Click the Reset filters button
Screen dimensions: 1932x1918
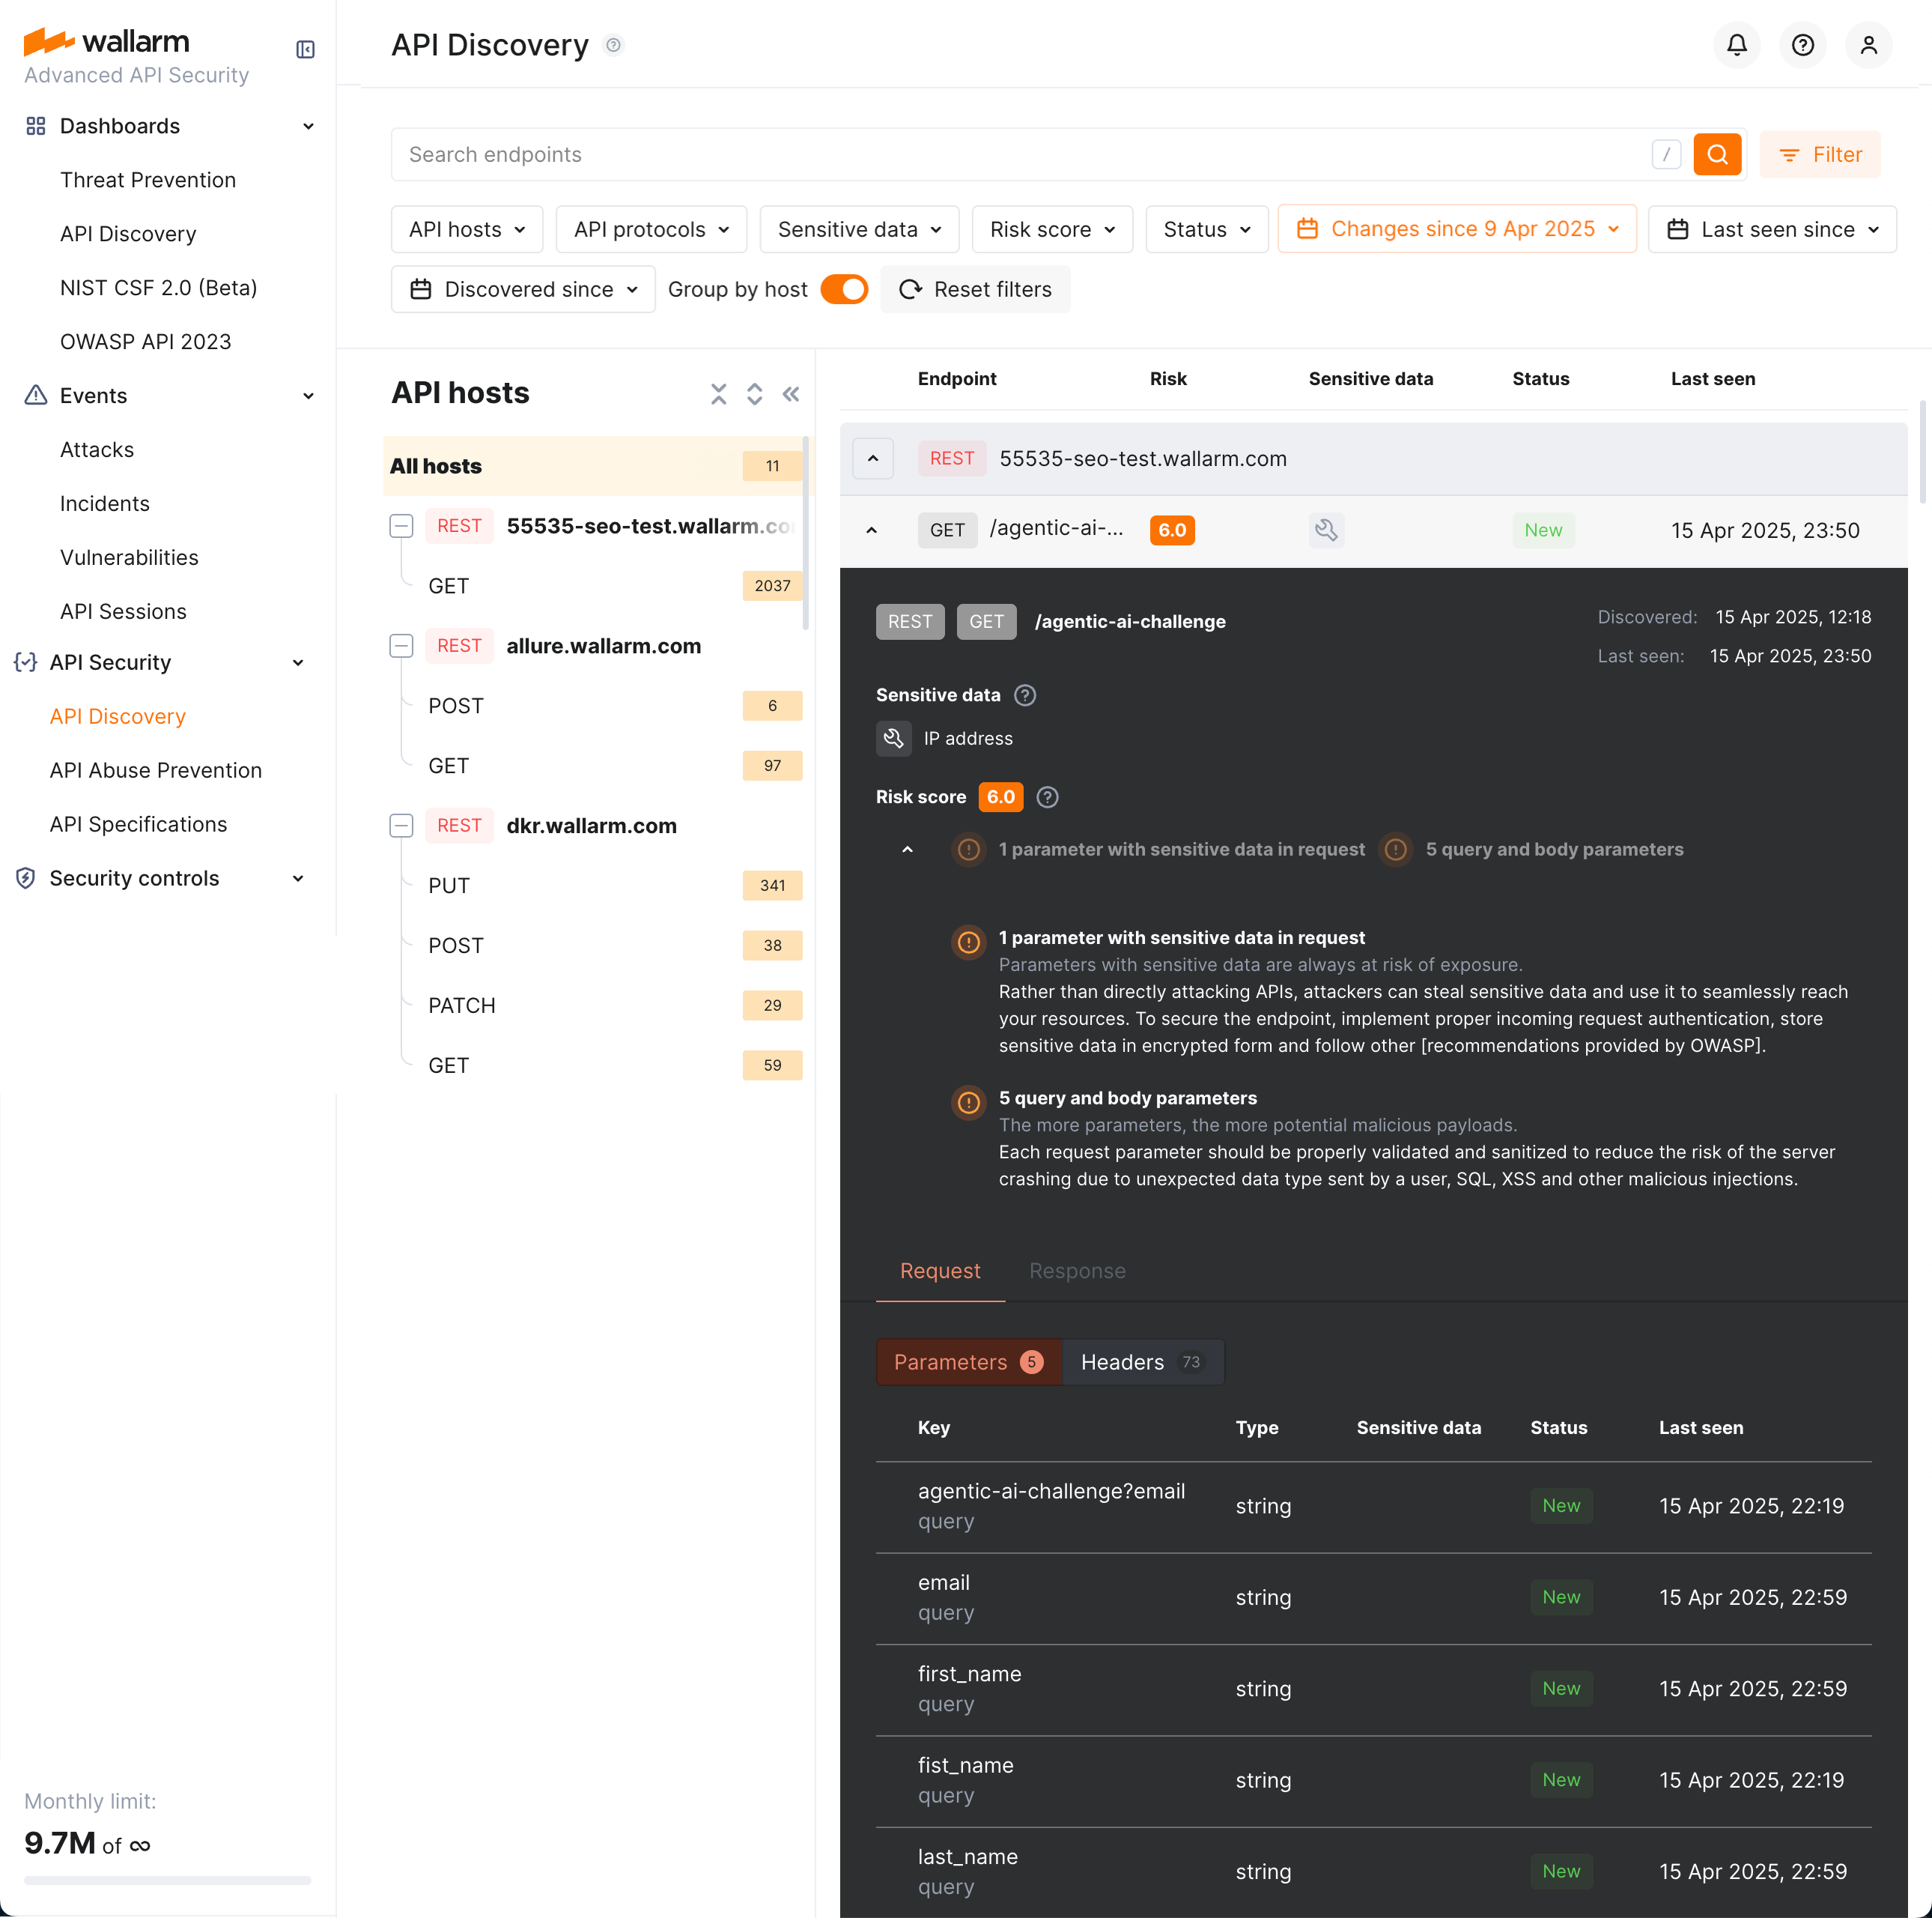975,289
